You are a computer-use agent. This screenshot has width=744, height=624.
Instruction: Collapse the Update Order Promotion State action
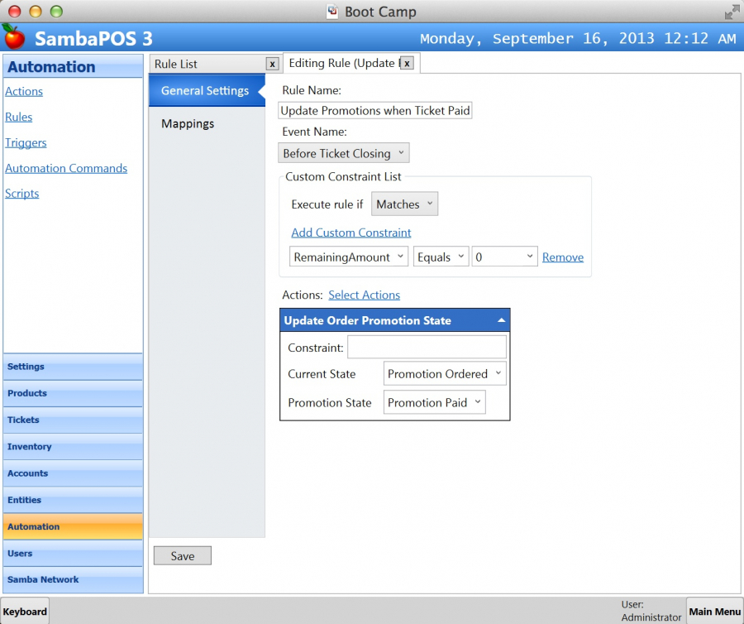[501, 320]
